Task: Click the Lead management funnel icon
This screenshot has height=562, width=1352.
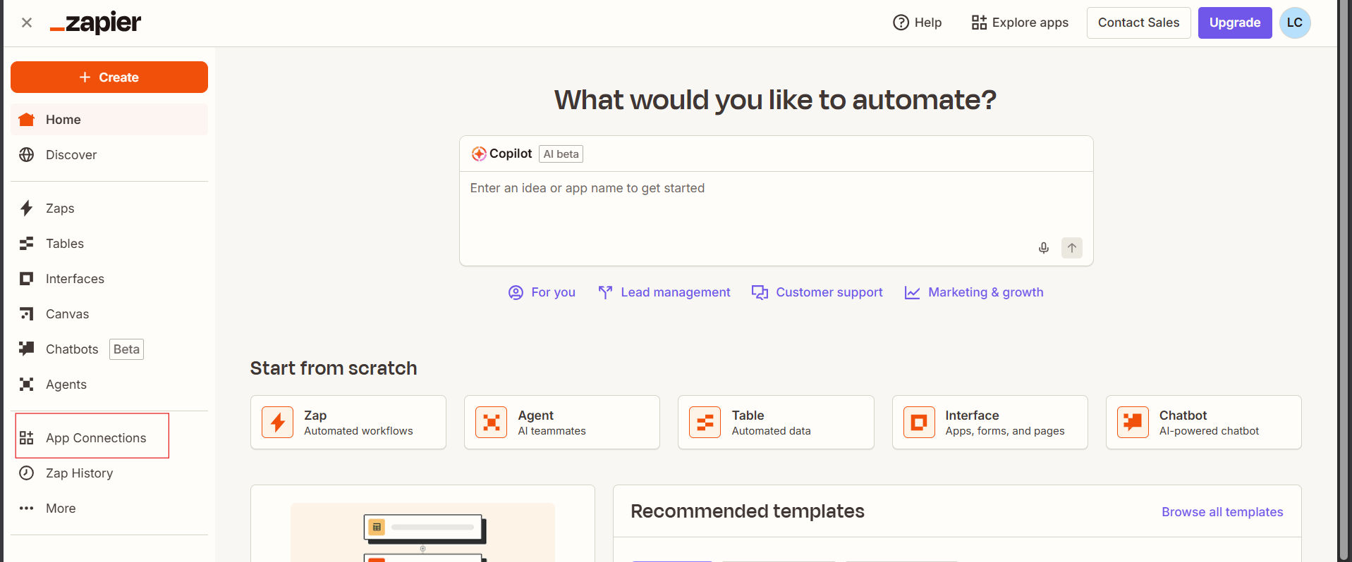Action: click(x=605, y=292)
